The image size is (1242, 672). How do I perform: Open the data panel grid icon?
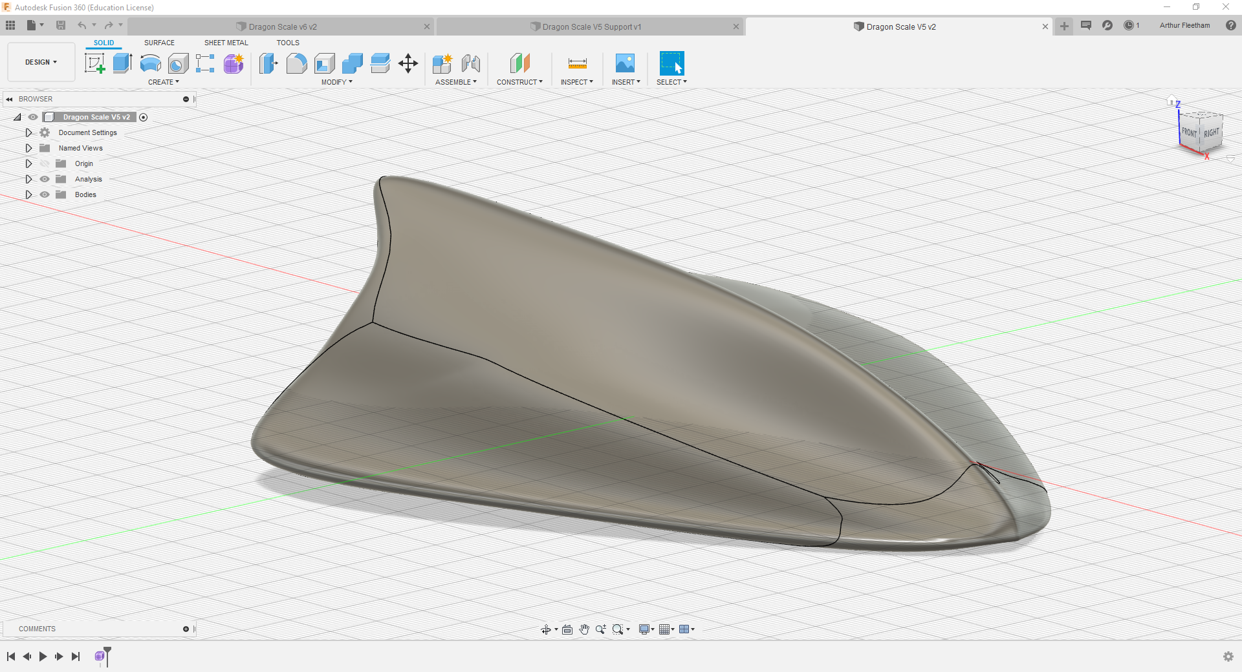10,25
